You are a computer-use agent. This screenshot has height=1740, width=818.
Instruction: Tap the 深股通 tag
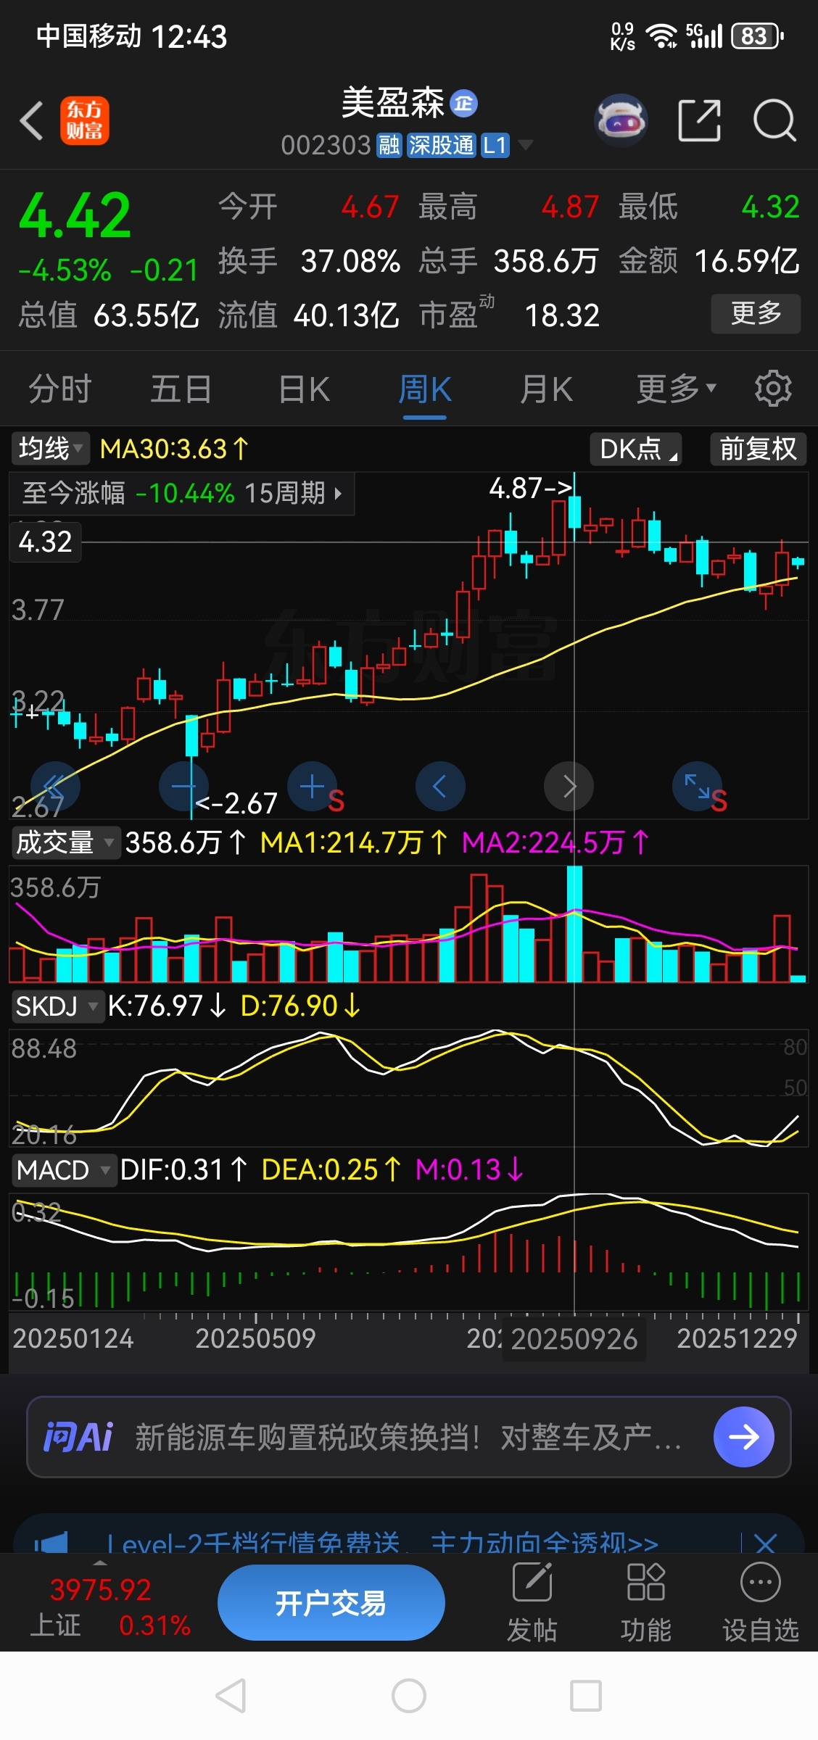coord(441,146)
